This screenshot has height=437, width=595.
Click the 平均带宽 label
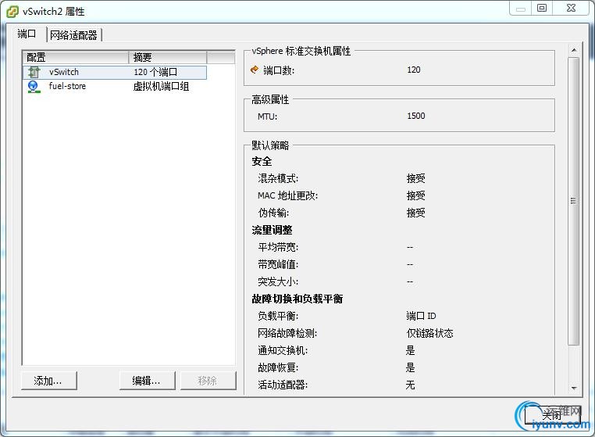(278, 247)
